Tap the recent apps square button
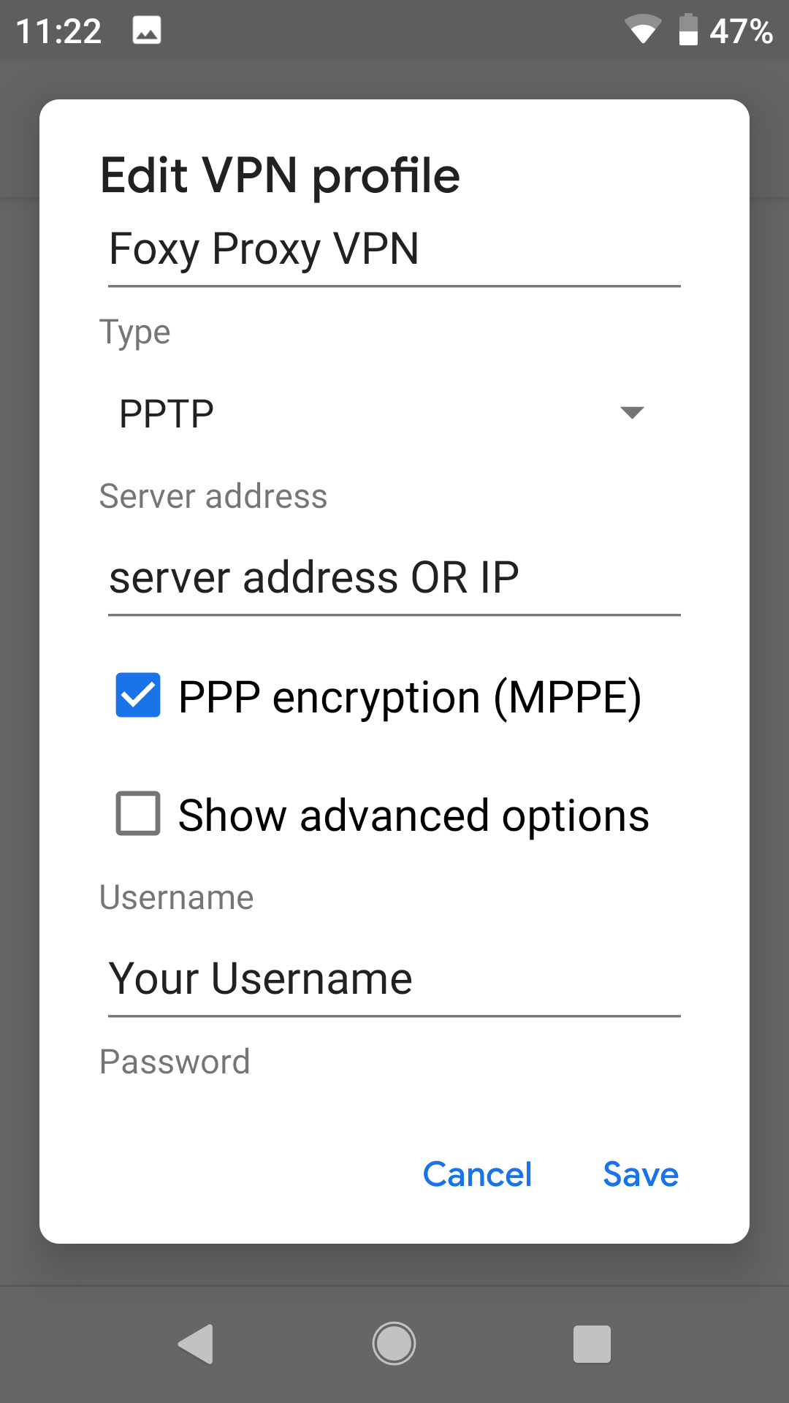Image resolution: width=789 pixels, height=1403 pixels. pyautogui.click(x=592, y=1344)
